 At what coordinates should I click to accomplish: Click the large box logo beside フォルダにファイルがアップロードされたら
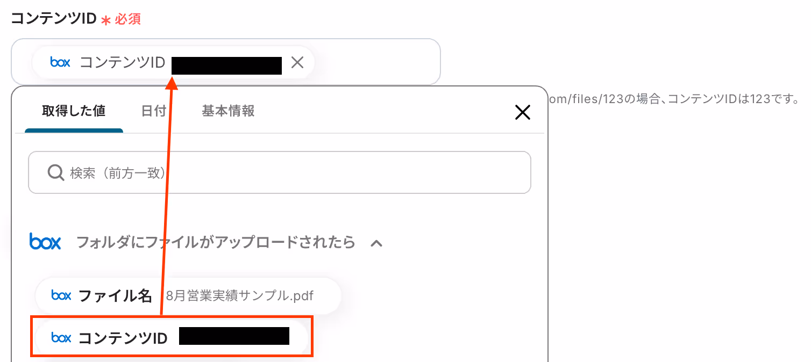click(45, 242)
